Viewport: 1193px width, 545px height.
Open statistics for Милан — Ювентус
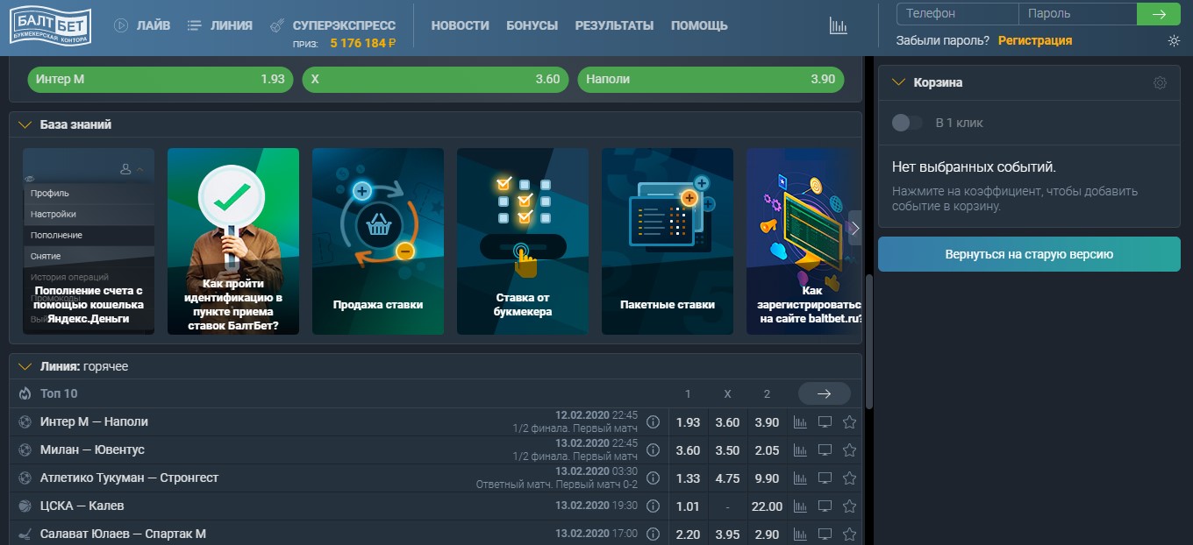pyautogui.click(x=800, y=450)
